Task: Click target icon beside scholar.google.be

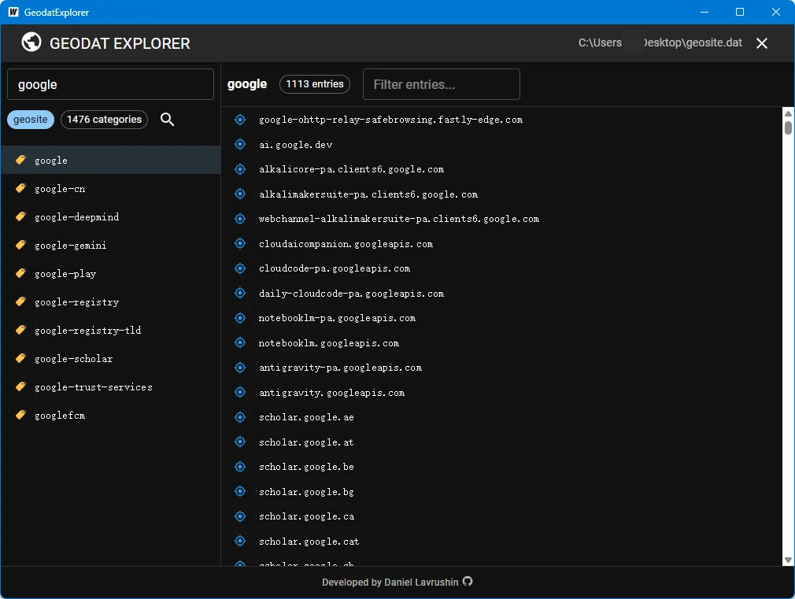Action: point(240,467)
